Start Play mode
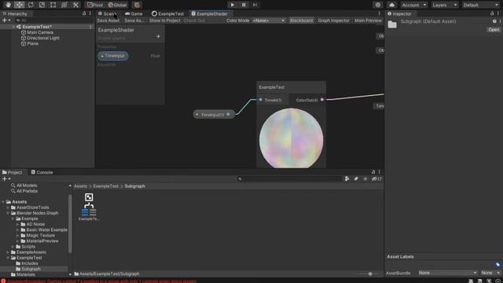The image size is (503, 283). [x=233, y=5]
